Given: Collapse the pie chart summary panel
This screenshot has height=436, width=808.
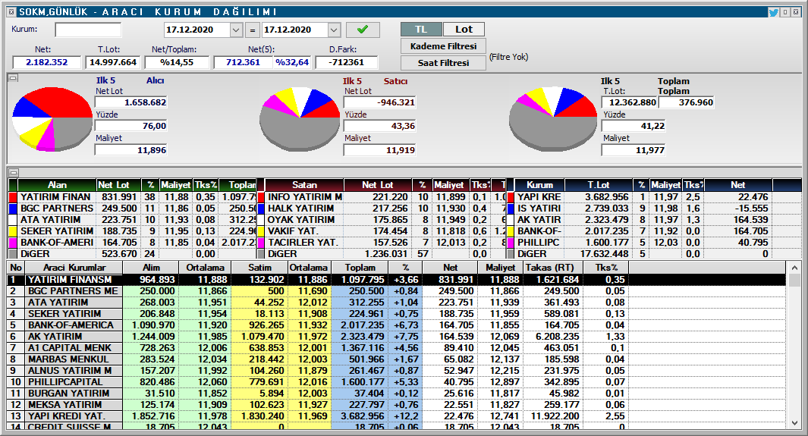Looking at the screenshot, I should (14, 78).
